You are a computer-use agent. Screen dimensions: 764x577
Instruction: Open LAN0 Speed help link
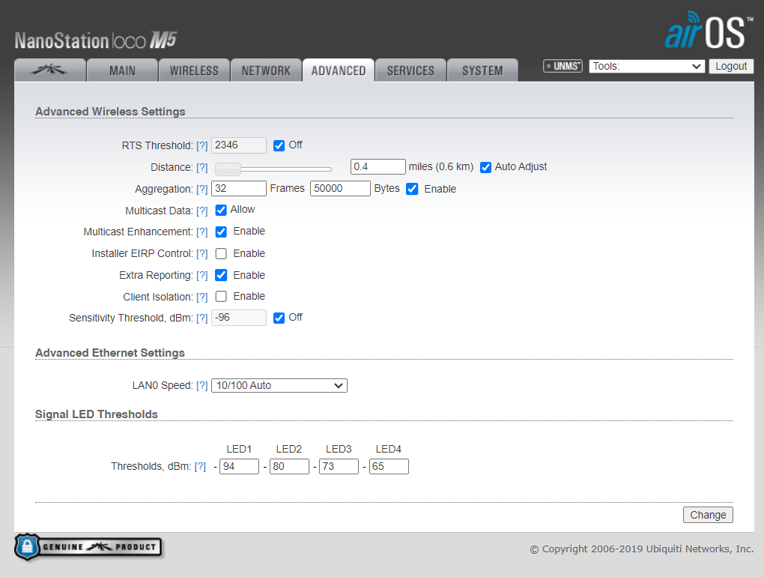201,386
